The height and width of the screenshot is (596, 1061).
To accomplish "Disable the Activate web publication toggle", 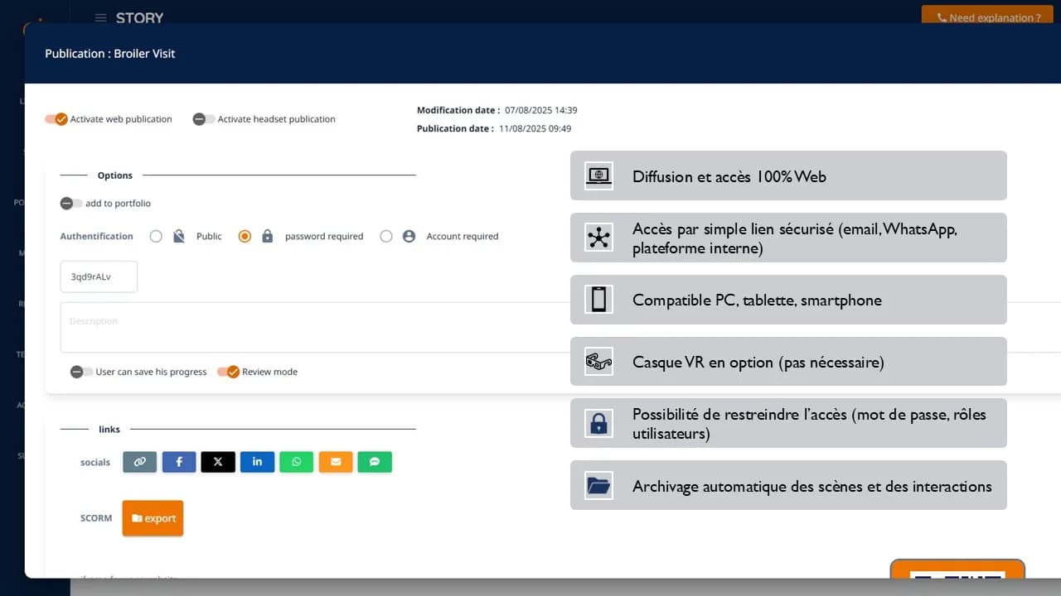I will click(57, 119).
